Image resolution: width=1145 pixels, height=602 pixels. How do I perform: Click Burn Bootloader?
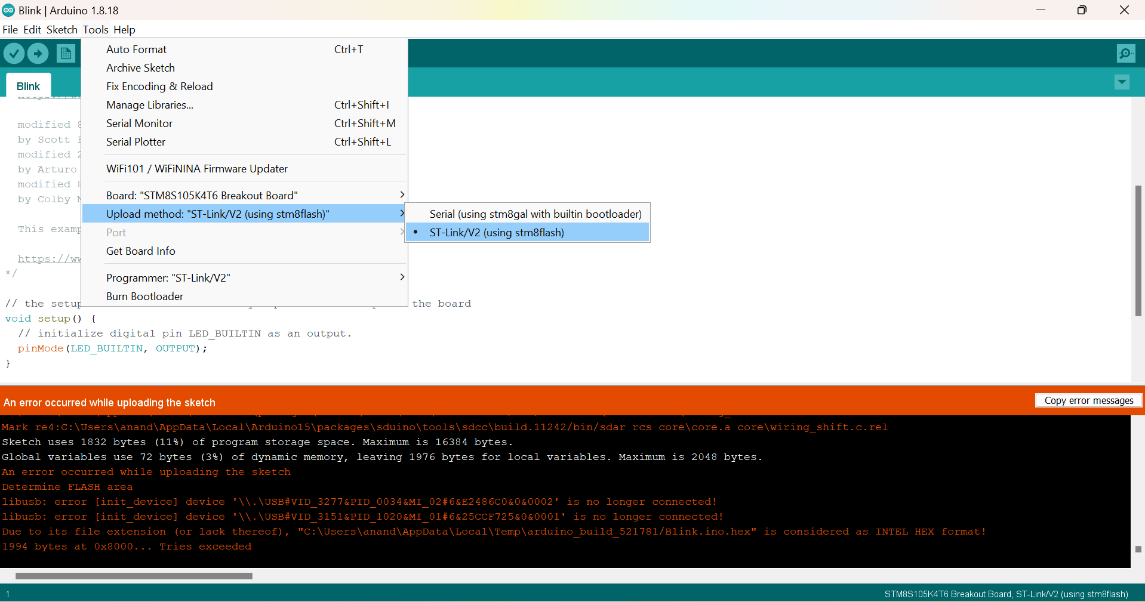245,297
